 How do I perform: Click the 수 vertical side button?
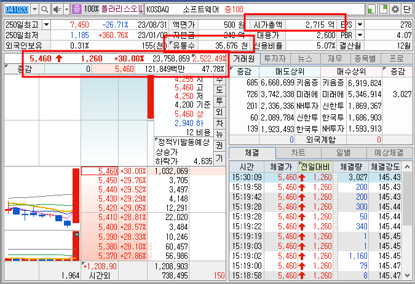(x=219, y=79)
